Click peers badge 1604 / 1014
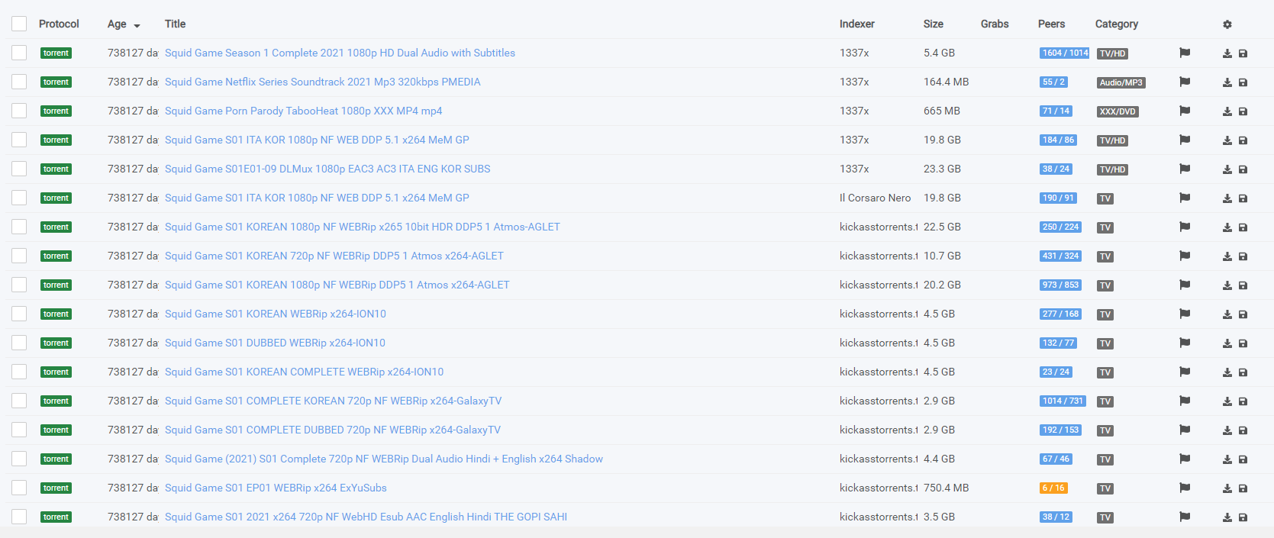 tap(1065, 53)
